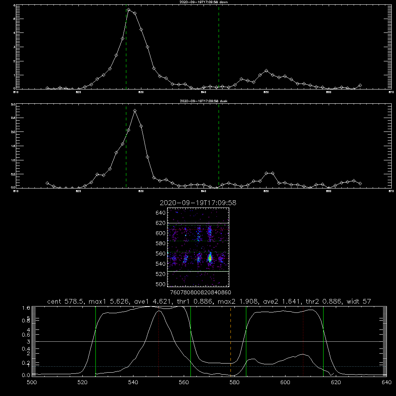Click the brightest yellow-green spot in the heat map
The height and width of the screenshot is (396, 396).
(x=209, y=258)
